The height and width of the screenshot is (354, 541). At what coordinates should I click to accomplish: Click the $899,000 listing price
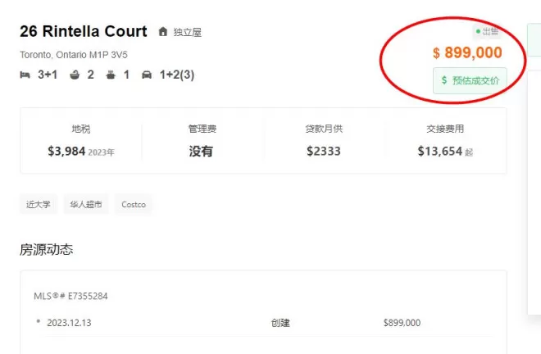click(467, 52)
